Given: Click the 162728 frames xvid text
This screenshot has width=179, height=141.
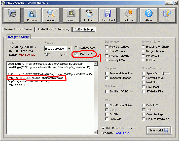Looking at the screenshot, I should pyautogui.click(x=21, y=51).
